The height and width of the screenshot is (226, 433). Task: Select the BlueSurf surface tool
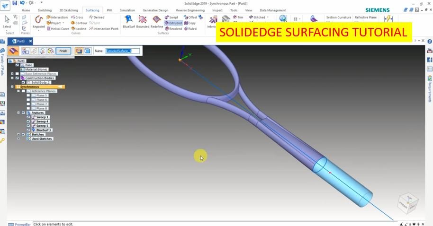129,22
